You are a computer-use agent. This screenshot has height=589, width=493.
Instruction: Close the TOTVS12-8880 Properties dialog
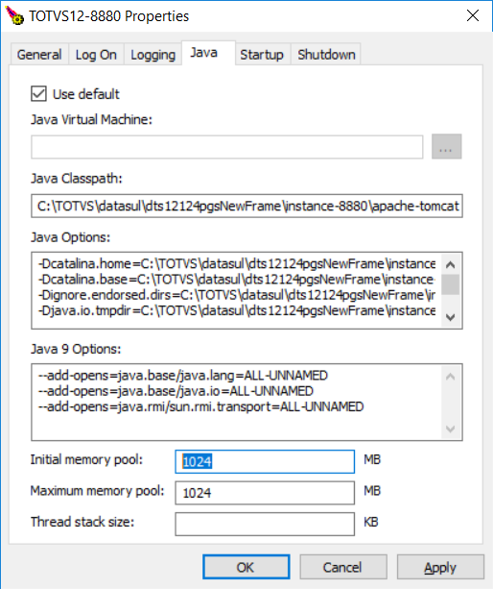(x=473, y=15)
